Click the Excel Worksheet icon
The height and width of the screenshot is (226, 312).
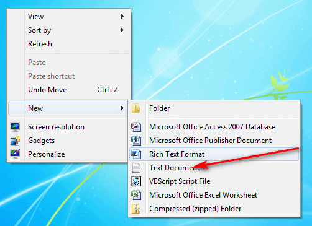tap(136, 195)
